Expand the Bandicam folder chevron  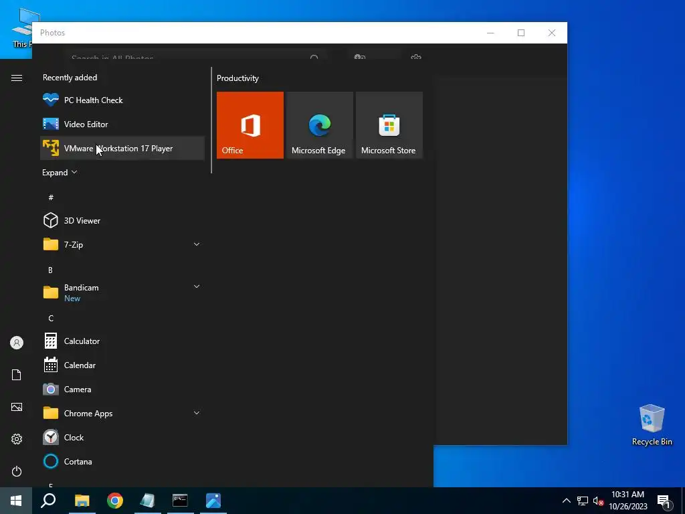pyautogui.click(x=197, y=286)
